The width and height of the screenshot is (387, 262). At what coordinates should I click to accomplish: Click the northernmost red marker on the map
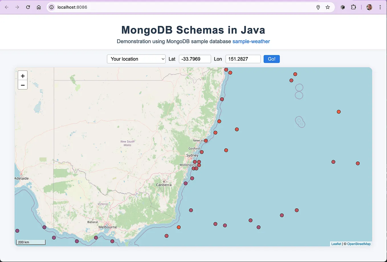(x=226, y=70)
